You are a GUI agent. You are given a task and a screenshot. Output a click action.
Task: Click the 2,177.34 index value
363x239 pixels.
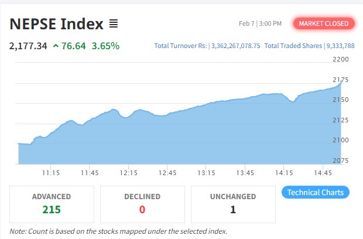tap(28, 46)
